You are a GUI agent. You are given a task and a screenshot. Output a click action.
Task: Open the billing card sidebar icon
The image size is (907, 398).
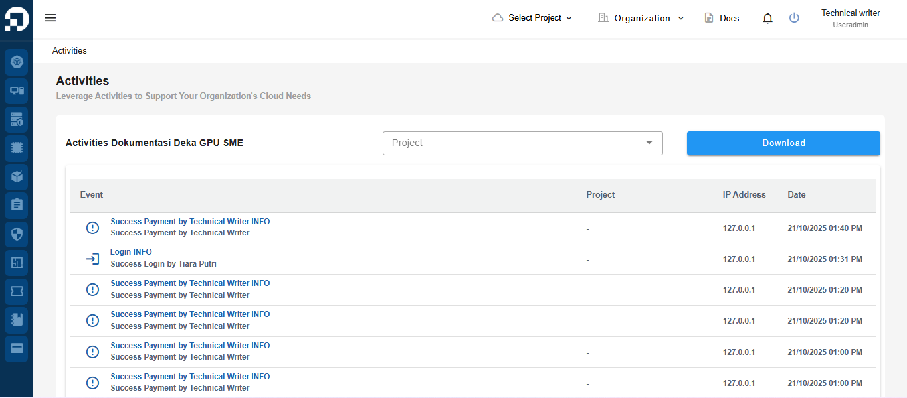pos(17,348)
